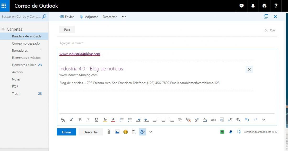Pop out message into new window
Image resolution: width=288 pixels, height=151 pixels.
coord(266,17)
